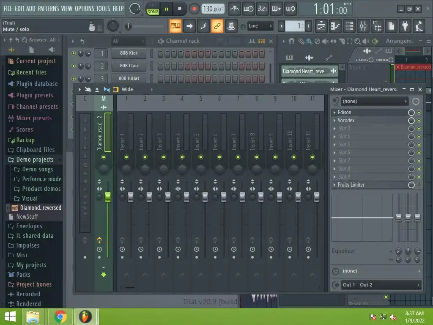Screen dimensions: 433x325
Task: Click the red record button
Action: [x=194, y=9]
